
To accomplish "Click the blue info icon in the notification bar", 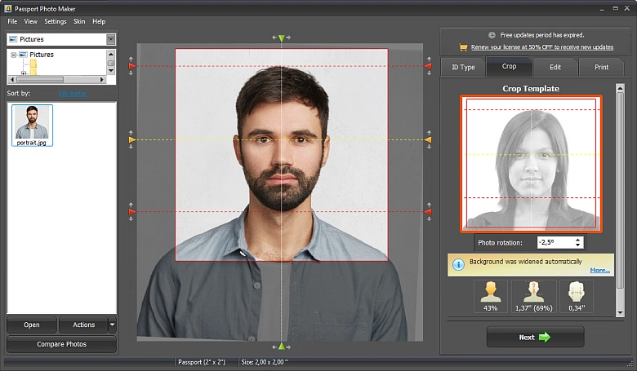I will coord(458,263).
